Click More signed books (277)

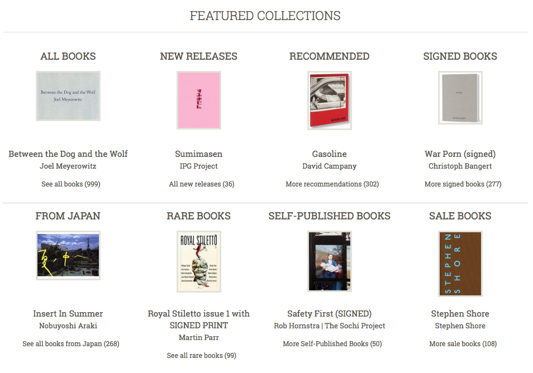click(x=463, y=184)
